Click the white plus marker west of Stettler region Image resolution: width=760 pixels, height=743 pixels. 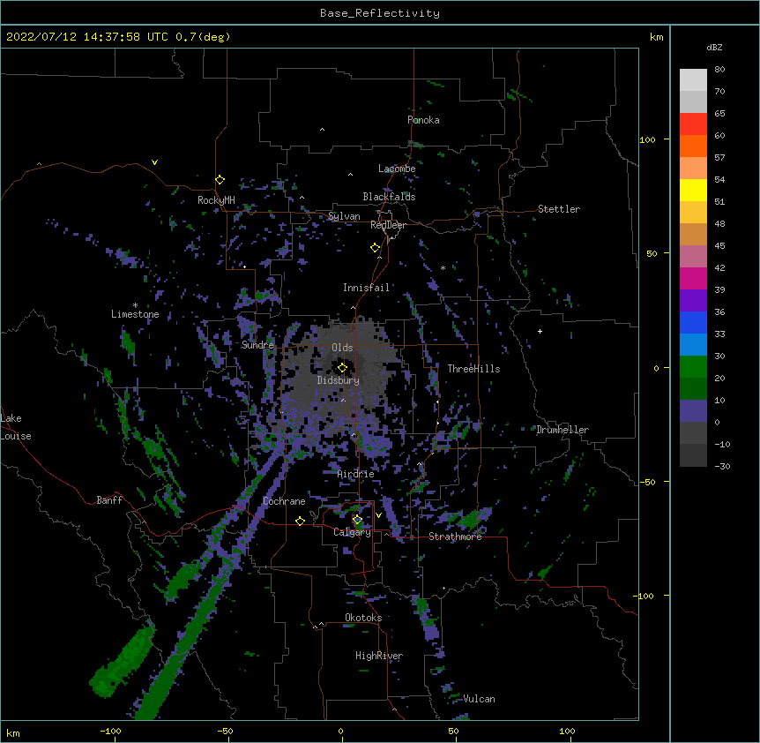pyautogui.click(x=540, y=331)
